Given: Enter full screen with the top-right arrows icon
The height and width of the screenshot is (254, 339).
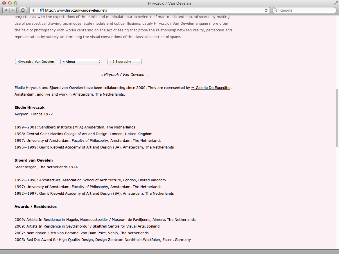Looking at the screenshot, I should [336, 3].
